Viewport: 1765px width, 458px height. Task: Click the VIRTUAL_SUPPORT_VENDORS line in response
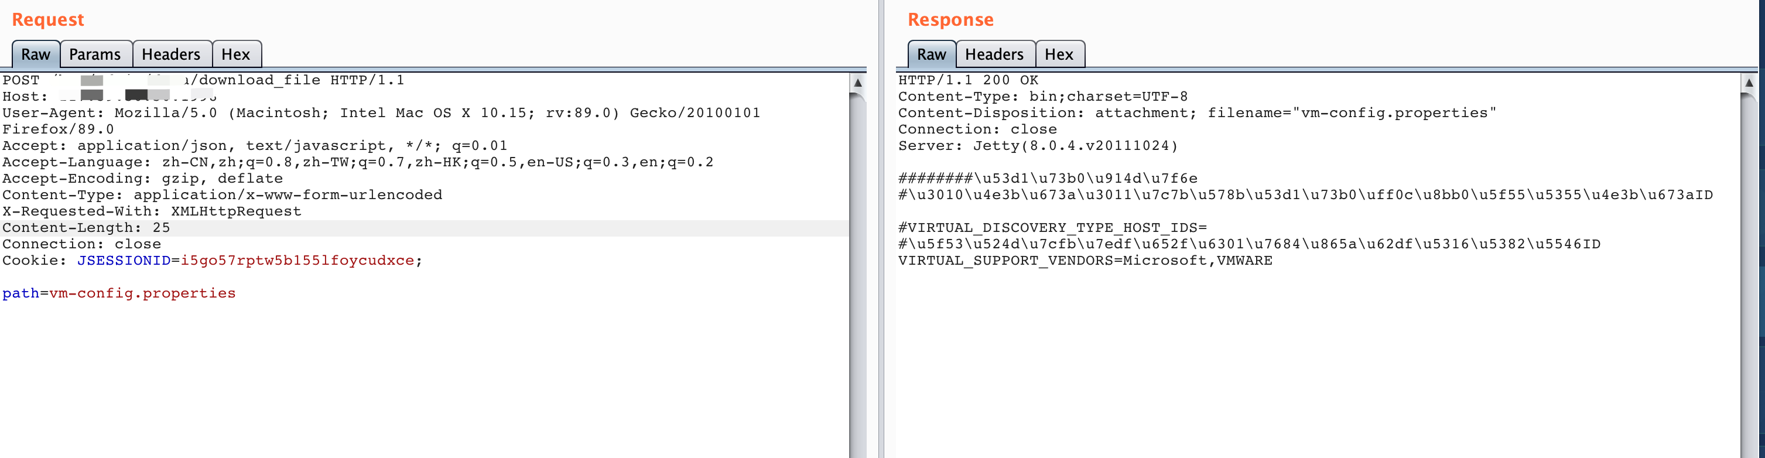pyautogui.click(x=1085, y=261)
